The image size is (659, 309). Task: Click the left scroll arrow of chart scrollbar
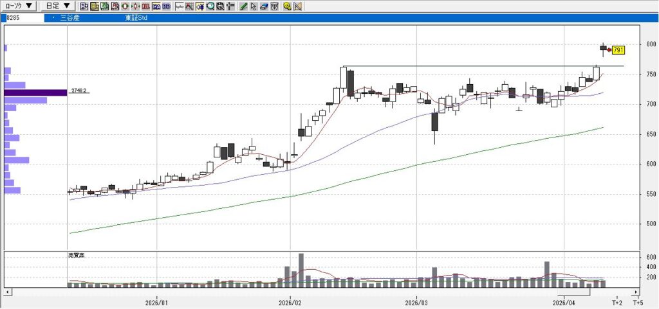point(6,292)
